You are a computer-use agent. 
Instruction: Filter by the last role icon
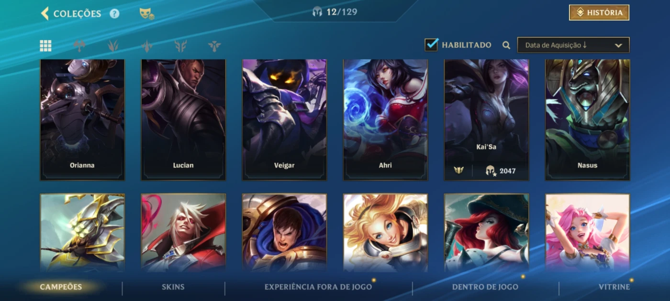[x=214, y=46]
